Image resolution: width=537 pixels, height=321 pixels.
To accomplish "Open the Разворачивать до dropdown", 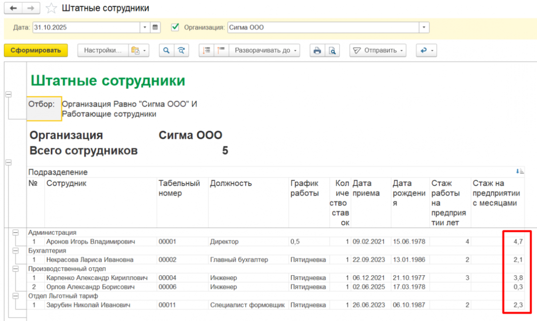I will [x=265, y=50].
